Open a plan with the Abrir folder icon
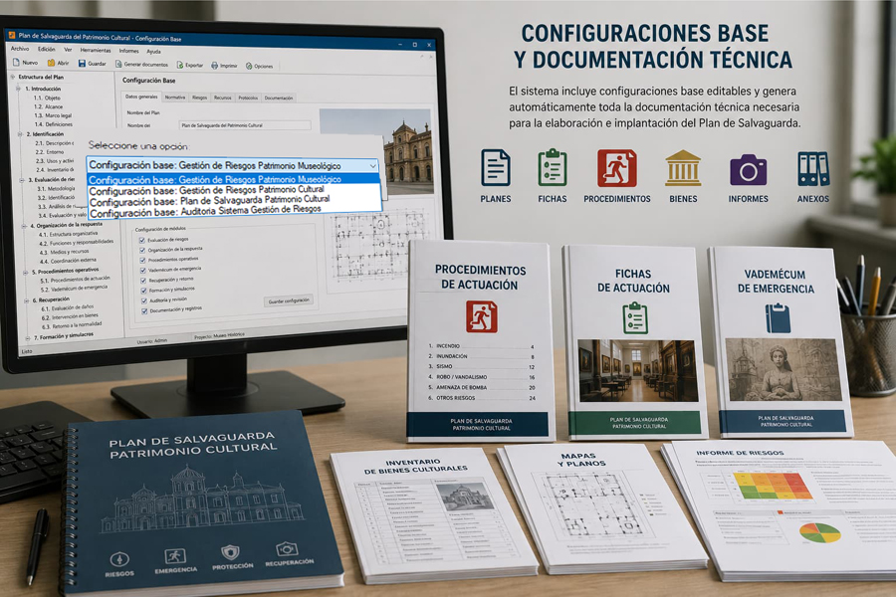 tap(51, 63)
